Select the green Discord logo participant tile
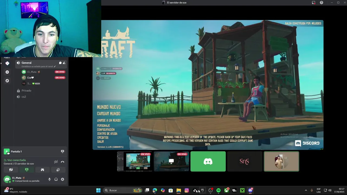Image resolution: width=347 pixels, height=195 pixels. [208, 161]
